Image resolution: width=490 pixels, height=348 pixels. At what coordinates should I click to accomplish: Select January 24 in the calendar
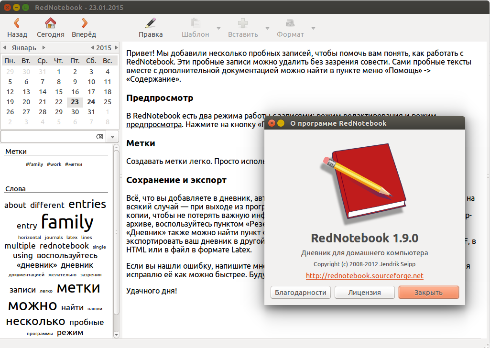pyautogui.click(x=91, y=102)
